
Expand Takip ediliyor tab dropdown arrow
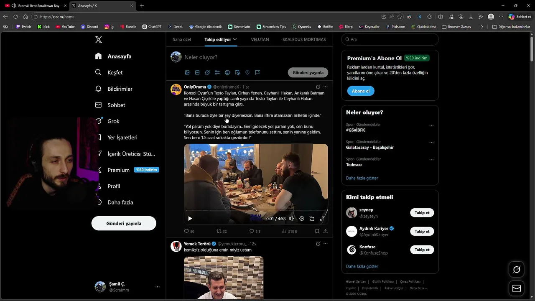pos(235,39)
